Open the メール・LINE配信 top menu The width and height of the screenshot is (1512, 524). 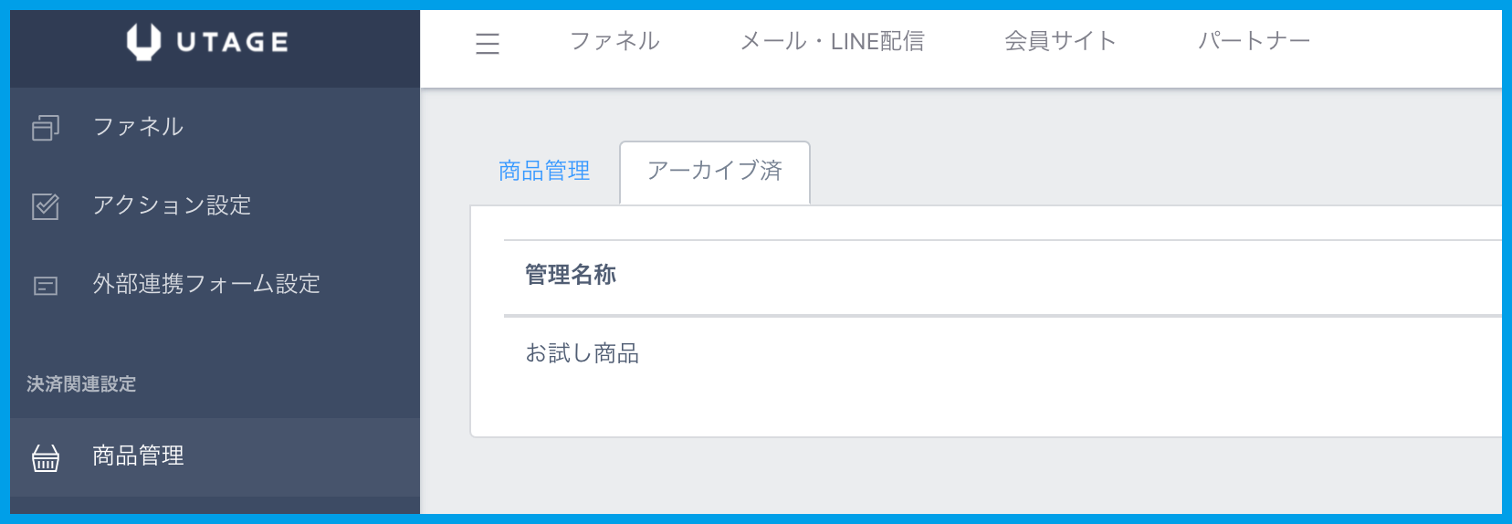(x=832, y=41)
